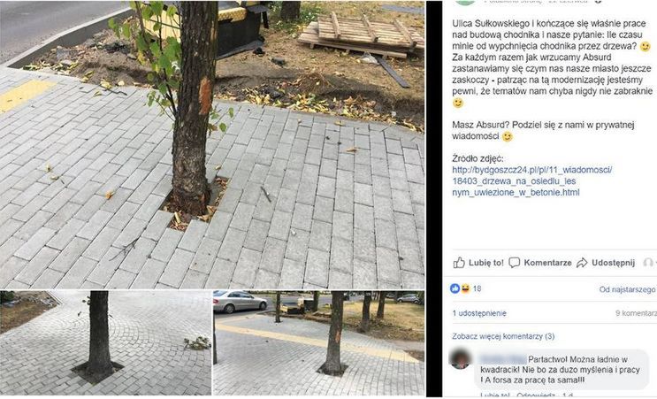The image size is (657, 399).
Task: Click the 1 udostępnienie link
Action: [x=479, y=313]
